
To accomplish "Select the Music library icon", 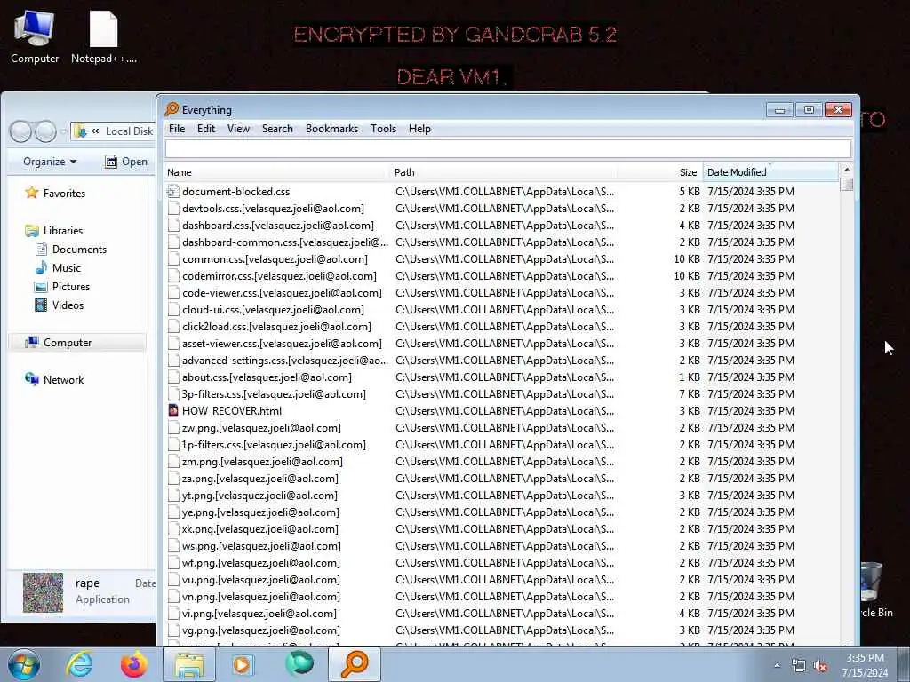I will (x=41, y=267).
